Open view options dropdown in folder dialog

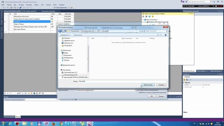coord(161,35)
